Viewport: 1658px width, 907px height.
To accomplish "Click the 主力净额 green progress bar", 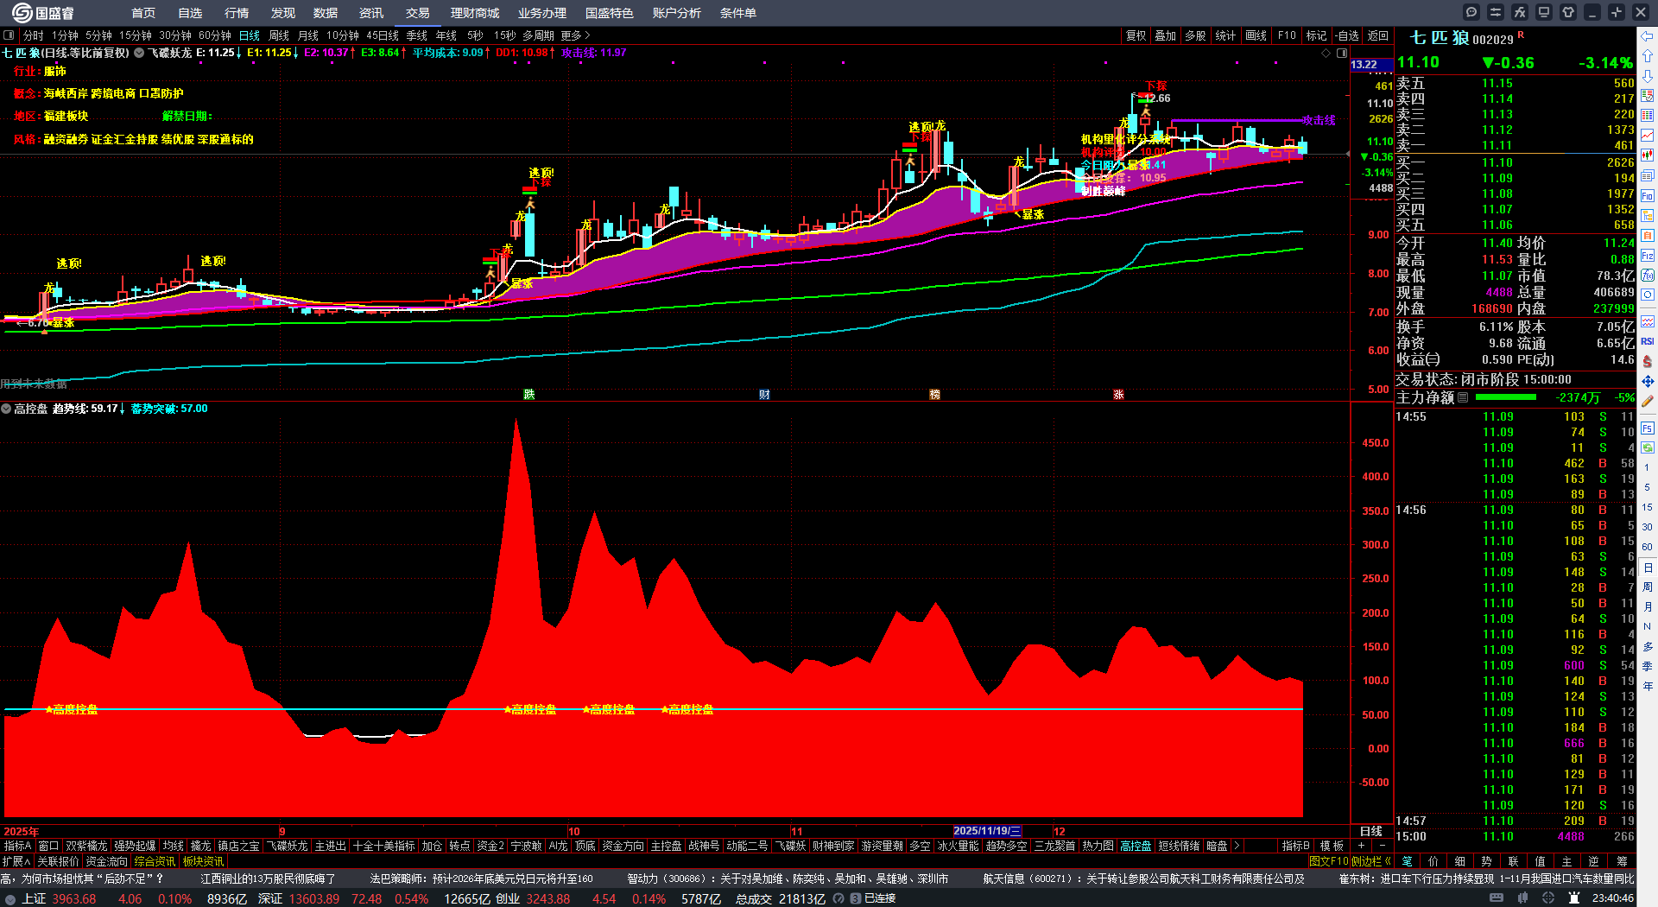I will (1506, 397).
